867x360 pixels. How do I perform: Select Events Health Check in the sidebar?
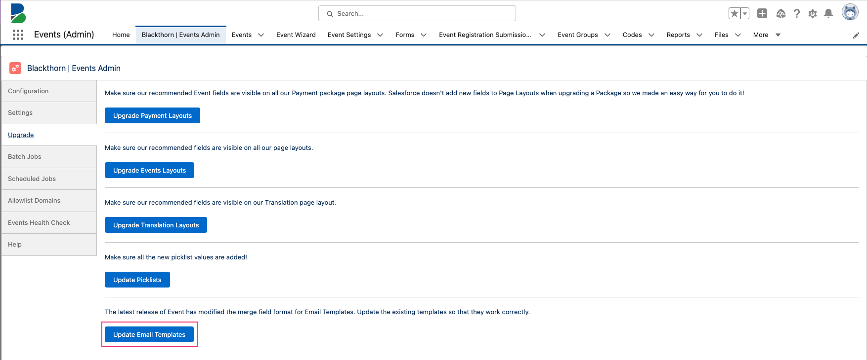pos(49,222)
